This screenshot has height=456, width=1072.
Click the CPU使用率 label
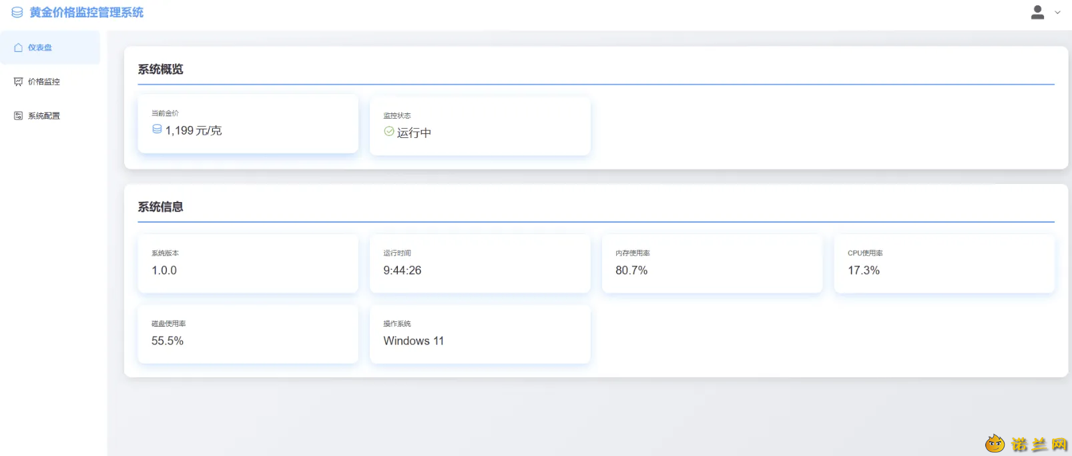pos(865,253)
